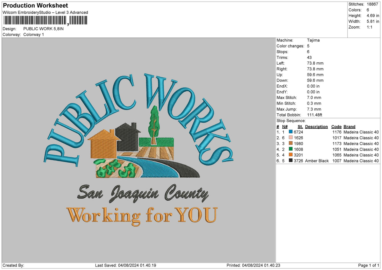This screenshot has width=382, height=270.
Task: Click the black 3726 Amber Black swatch
Action: tap(291, 160)
